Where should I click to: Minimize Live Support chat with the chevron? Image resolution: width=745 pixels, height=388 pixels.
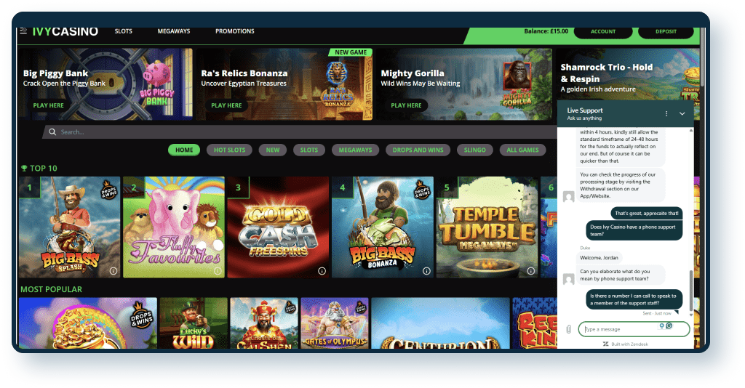point(682,114)
